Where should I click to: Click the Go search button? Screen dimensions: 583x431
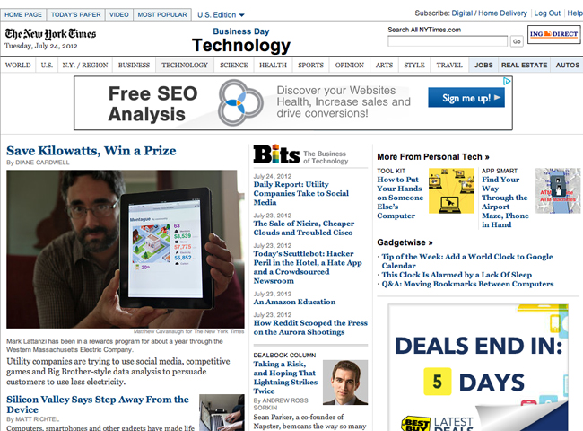[517, 41]
